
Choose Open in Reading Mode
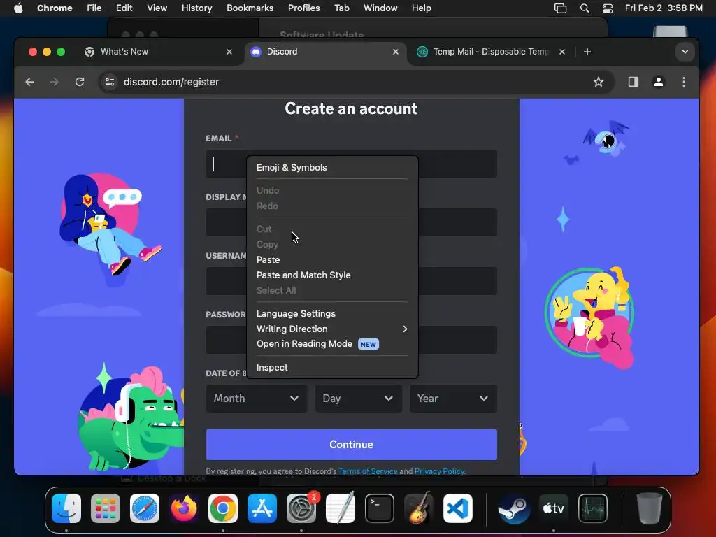(x=332, y=344)
